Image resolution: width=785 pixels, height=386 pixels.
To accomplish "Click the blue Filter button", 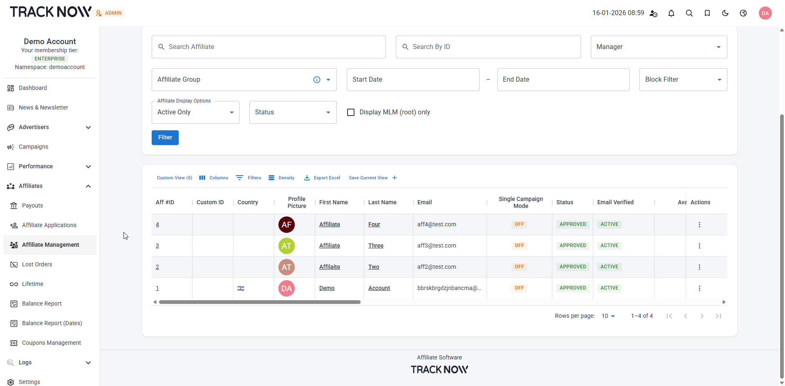I will pyautogui.click(x=165, y=138).
